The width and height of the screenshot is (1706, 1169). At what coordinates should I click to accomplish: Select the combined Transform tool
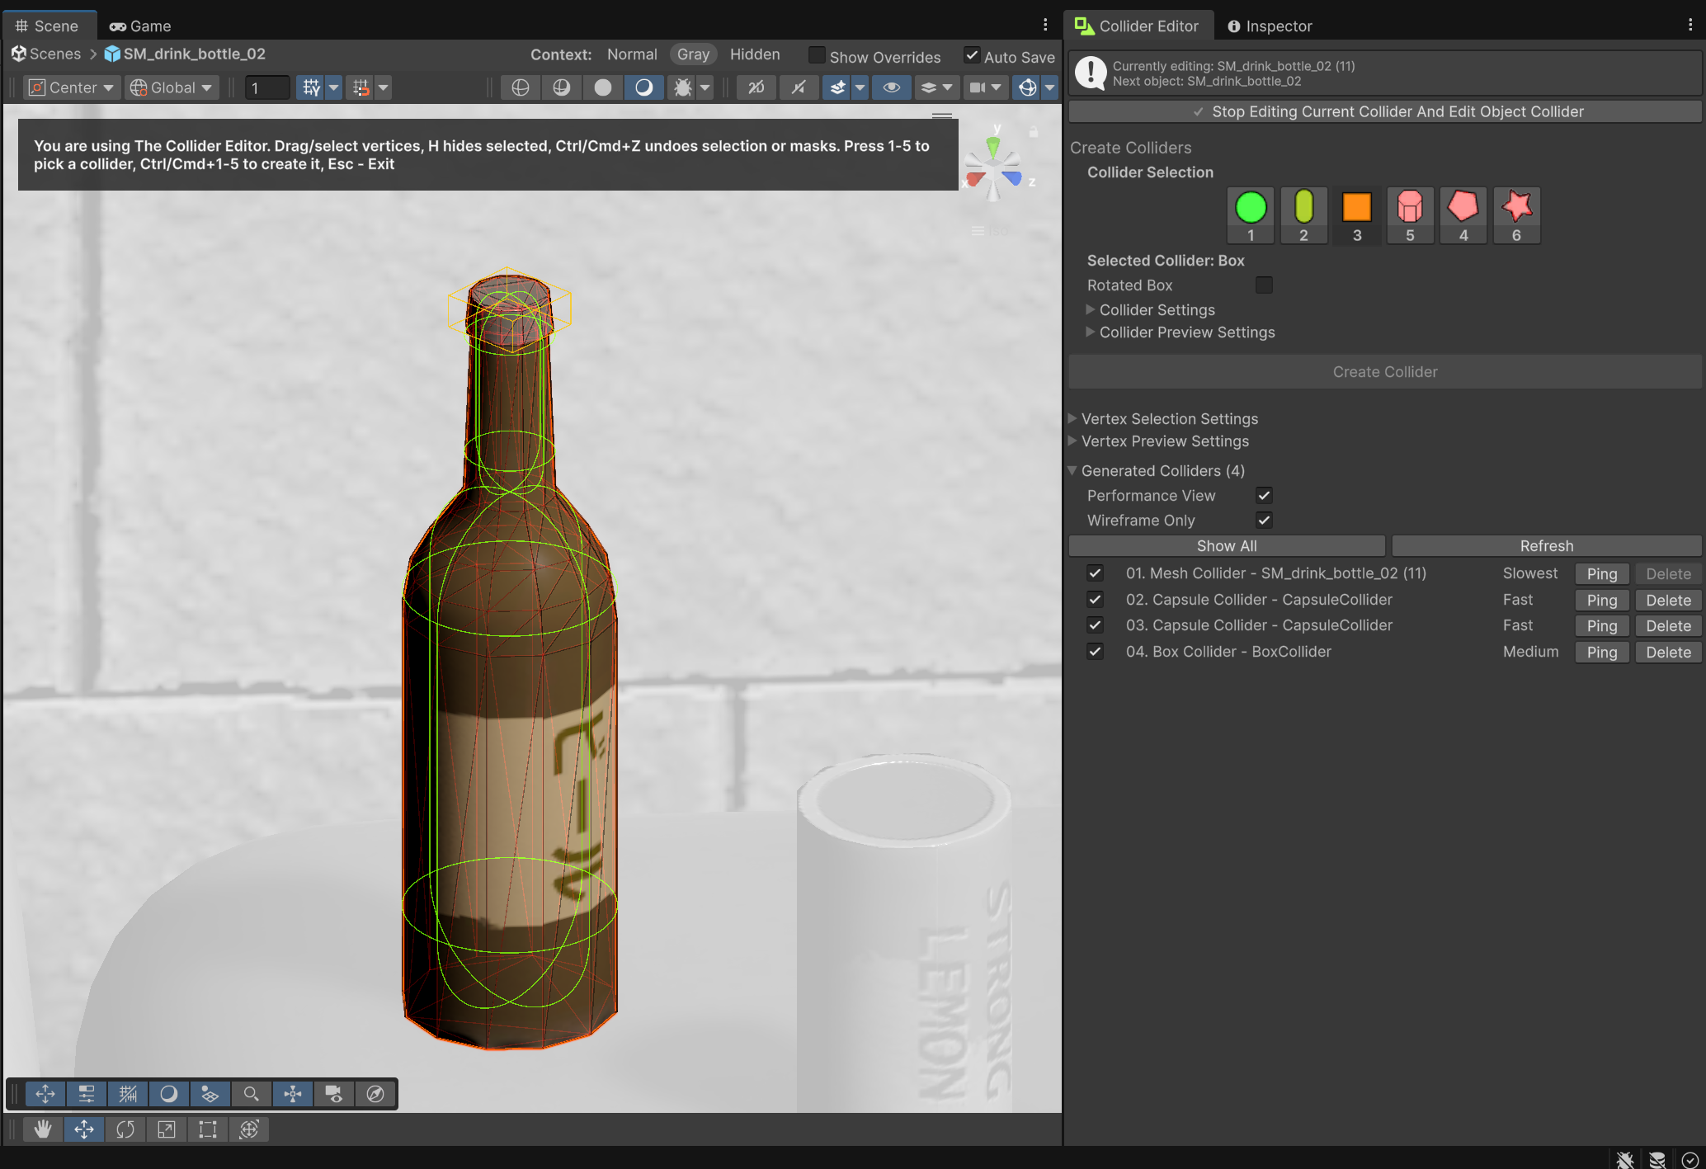tap(249, 1129)
